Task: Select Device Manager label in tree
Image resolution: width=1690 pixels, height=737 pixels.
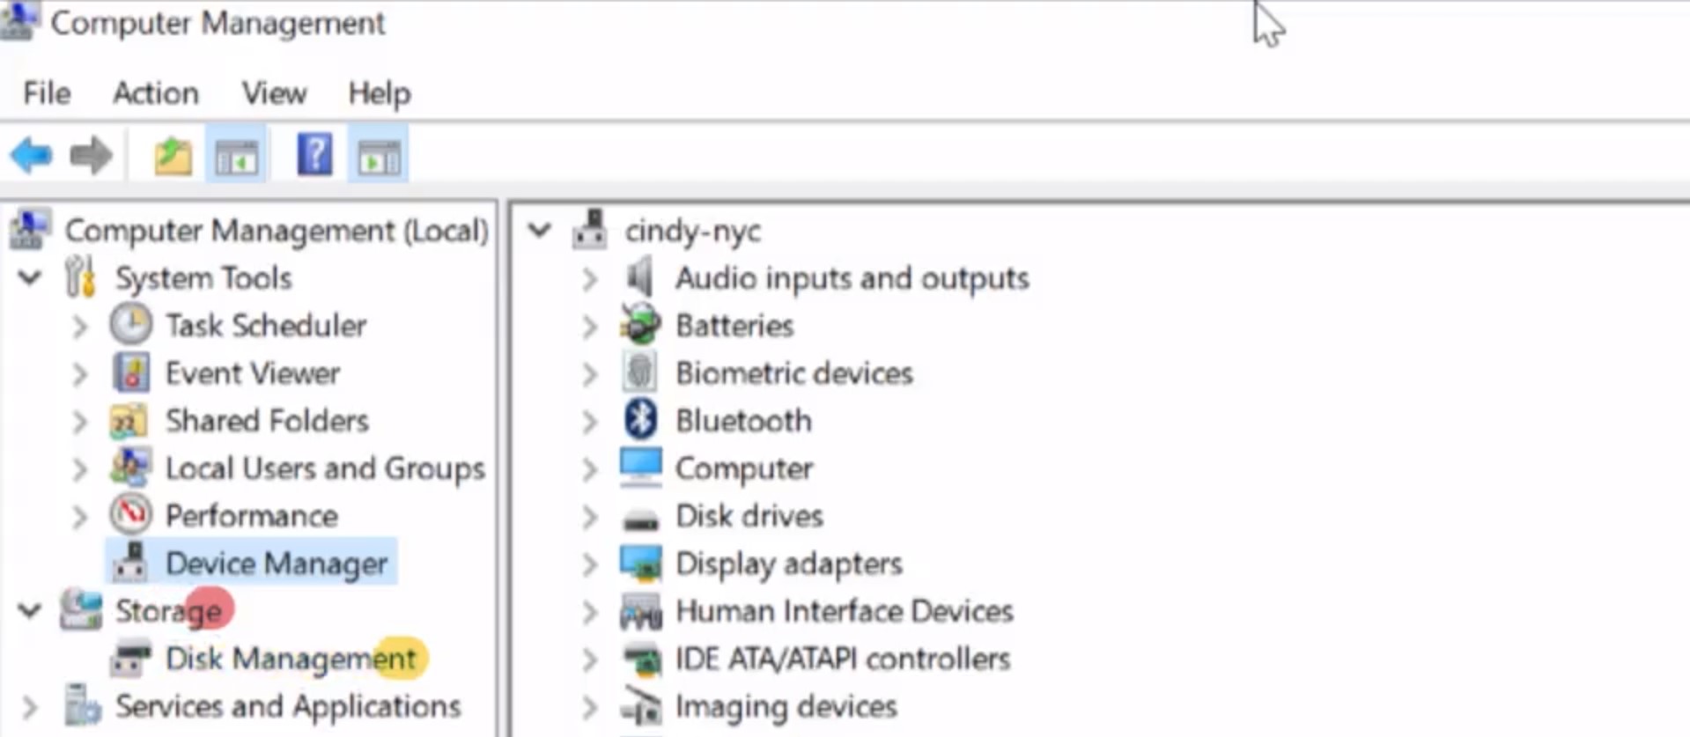Action: tap(277, 564)
